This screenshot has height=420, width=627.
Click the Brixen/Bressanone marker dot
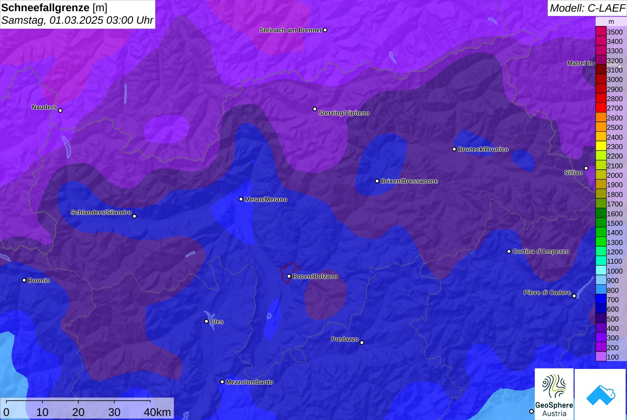[x=377, y=181]
